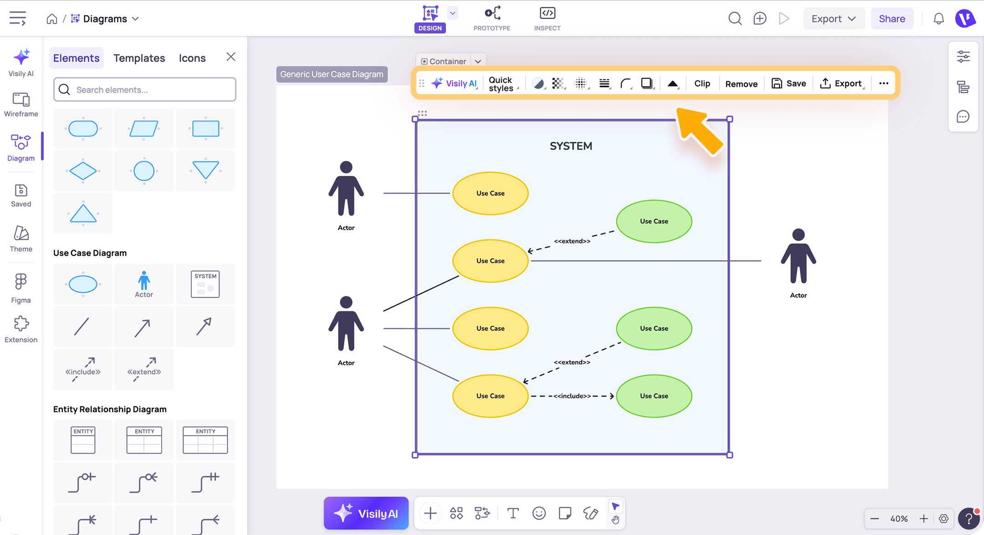Open the top Export dropdown

tap(834, 19)
